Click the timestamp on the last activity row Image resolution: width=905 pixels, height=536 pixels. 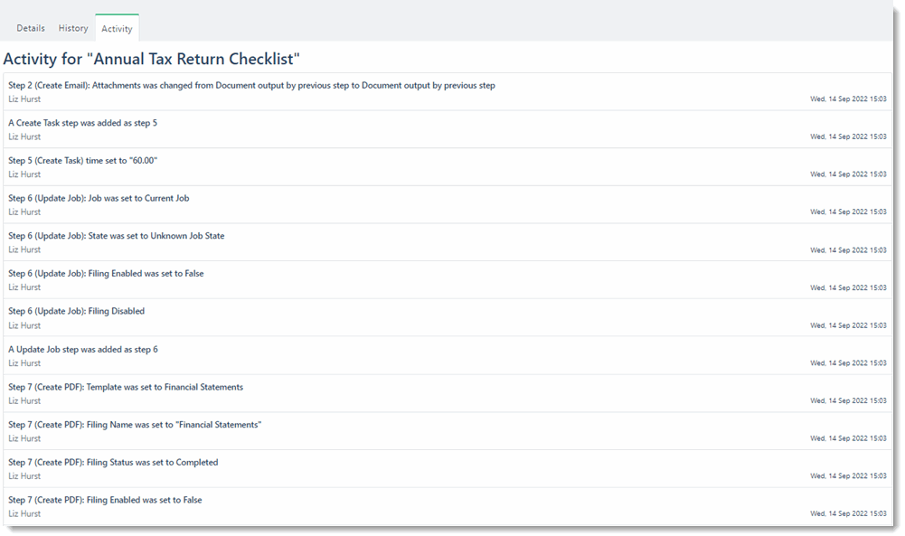[848, 512]
